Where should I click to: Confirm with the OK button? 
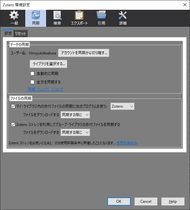[119, 201]
